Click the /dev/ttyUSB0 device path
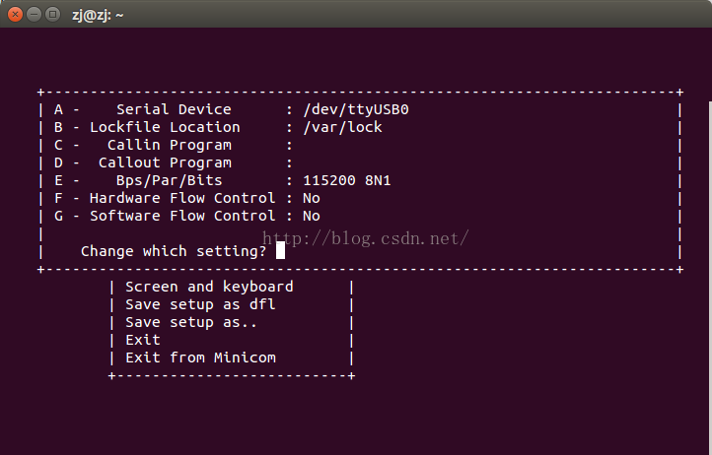 pyautogui.click(x=356, y=109)
